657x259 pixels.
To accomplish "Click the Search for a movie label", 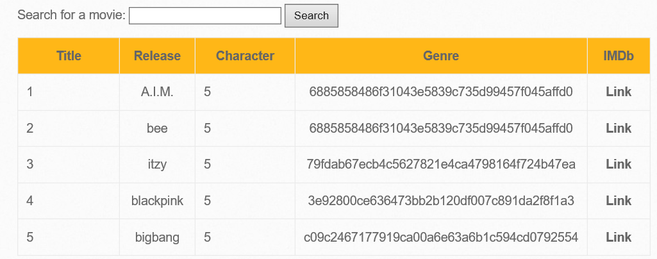I will click(x=72, y=15).
